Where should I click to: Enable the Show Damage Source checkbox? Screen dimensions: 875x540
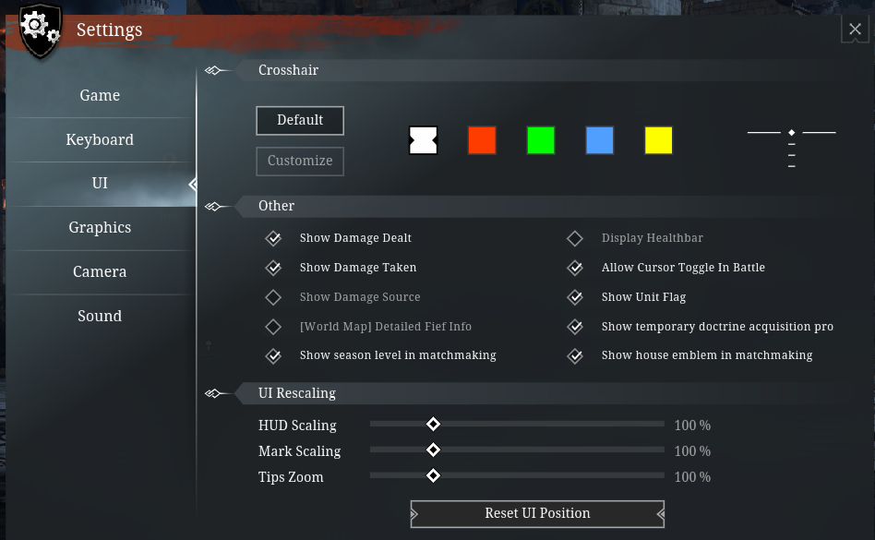pyautogui.click(x=273, y=297)
